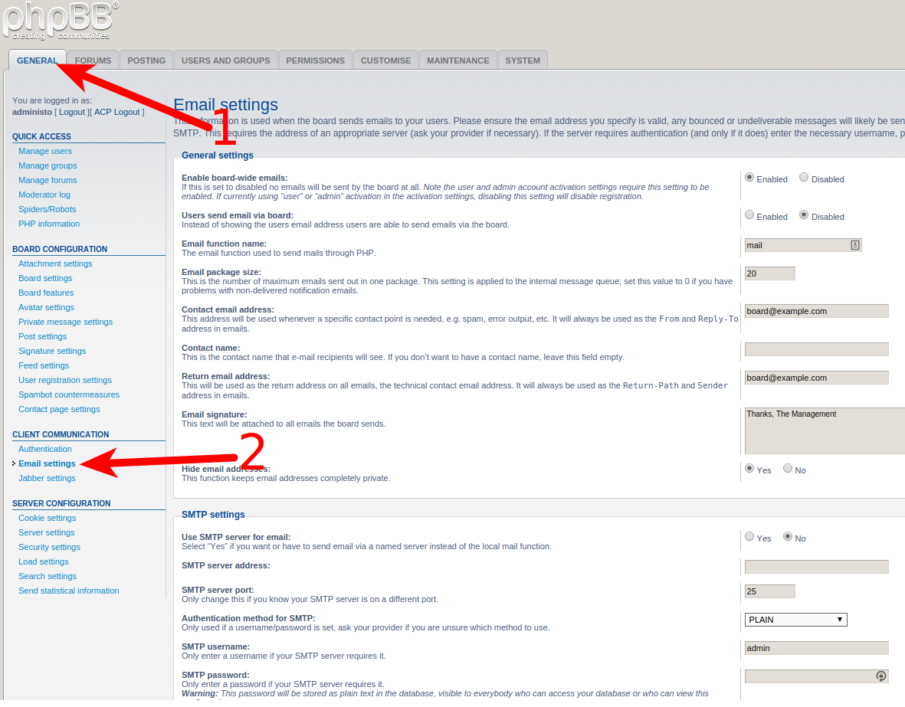
Task: Open Users and Groups tab
Action: (225, 60)
